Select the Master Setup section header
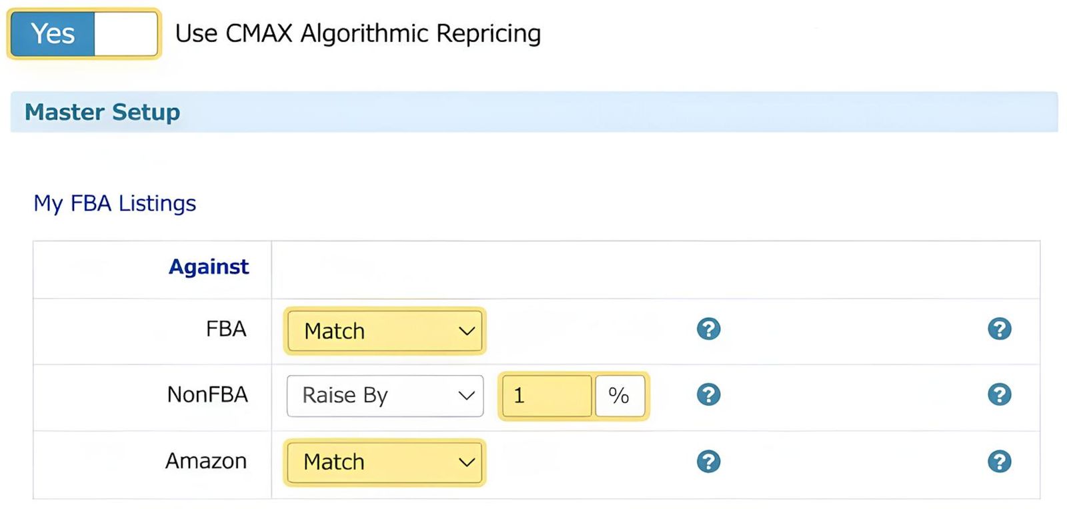This screenshot has width=1067, height=509. [x=102, y=112]
